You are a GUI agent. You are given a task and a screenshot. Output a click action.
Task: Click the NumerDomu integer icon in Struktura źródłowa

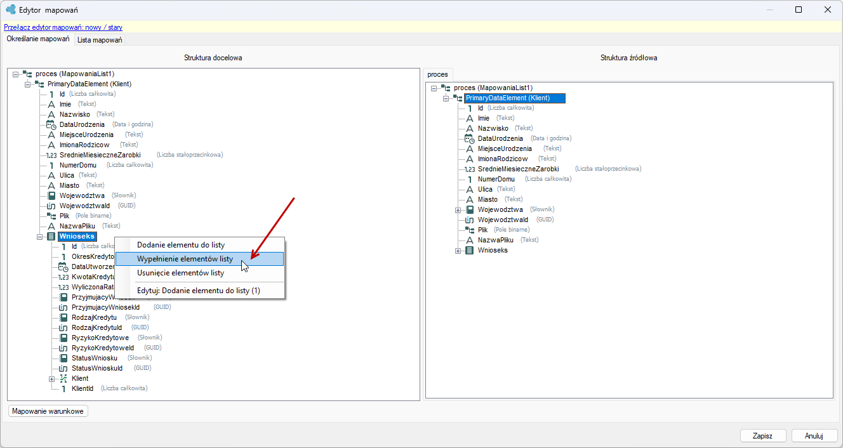point(470,179)
